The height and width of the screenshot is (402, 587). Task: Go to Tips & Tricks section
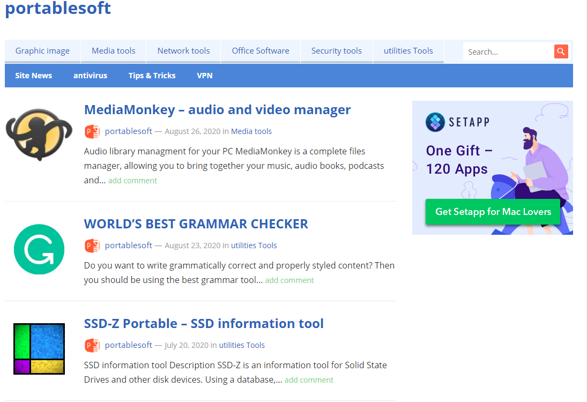coord(152,76)
